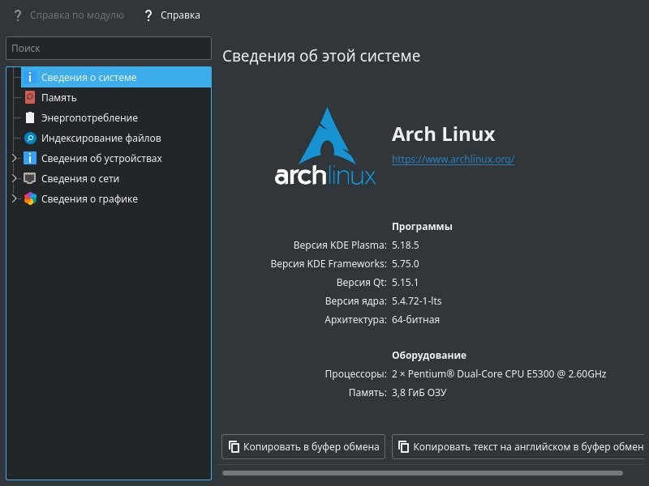Click the Копировать в буфер обмена button
The width and height of the screenshot is (649, 486).
[303, 447]
